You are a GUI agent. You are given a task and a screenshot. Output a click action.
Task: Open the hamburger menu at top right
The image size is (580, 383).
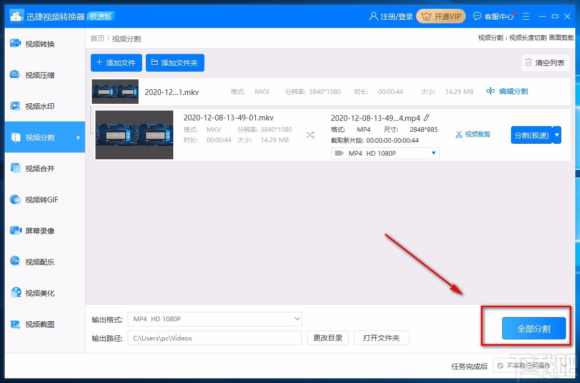point(527,16)
